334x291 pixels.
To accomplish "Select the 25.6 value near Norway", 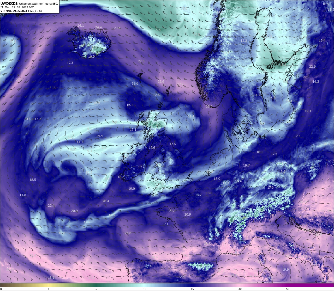I will (161, 82).
